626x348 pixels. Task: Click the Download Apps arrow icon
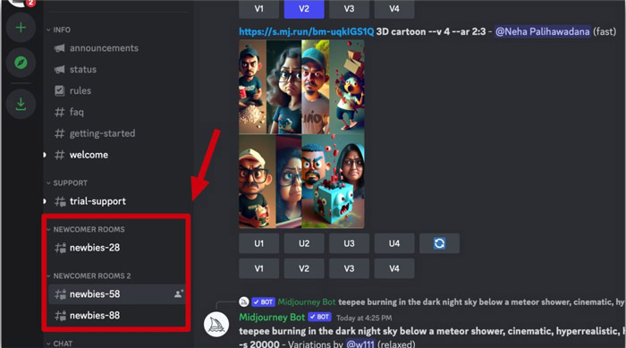[21, 105]
